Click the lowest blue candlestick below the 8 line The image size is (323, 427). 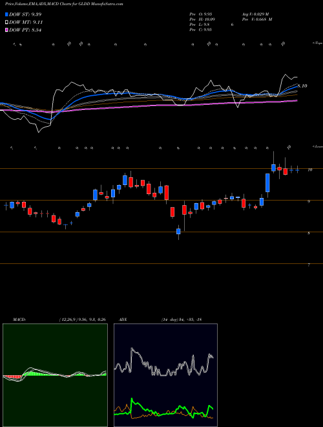click(178, 231)
